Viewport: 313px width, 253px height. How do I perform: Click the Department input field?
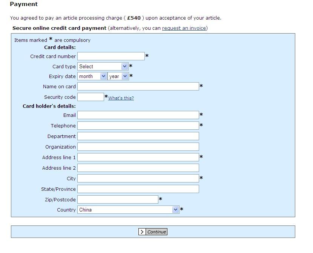click(138, 136)
